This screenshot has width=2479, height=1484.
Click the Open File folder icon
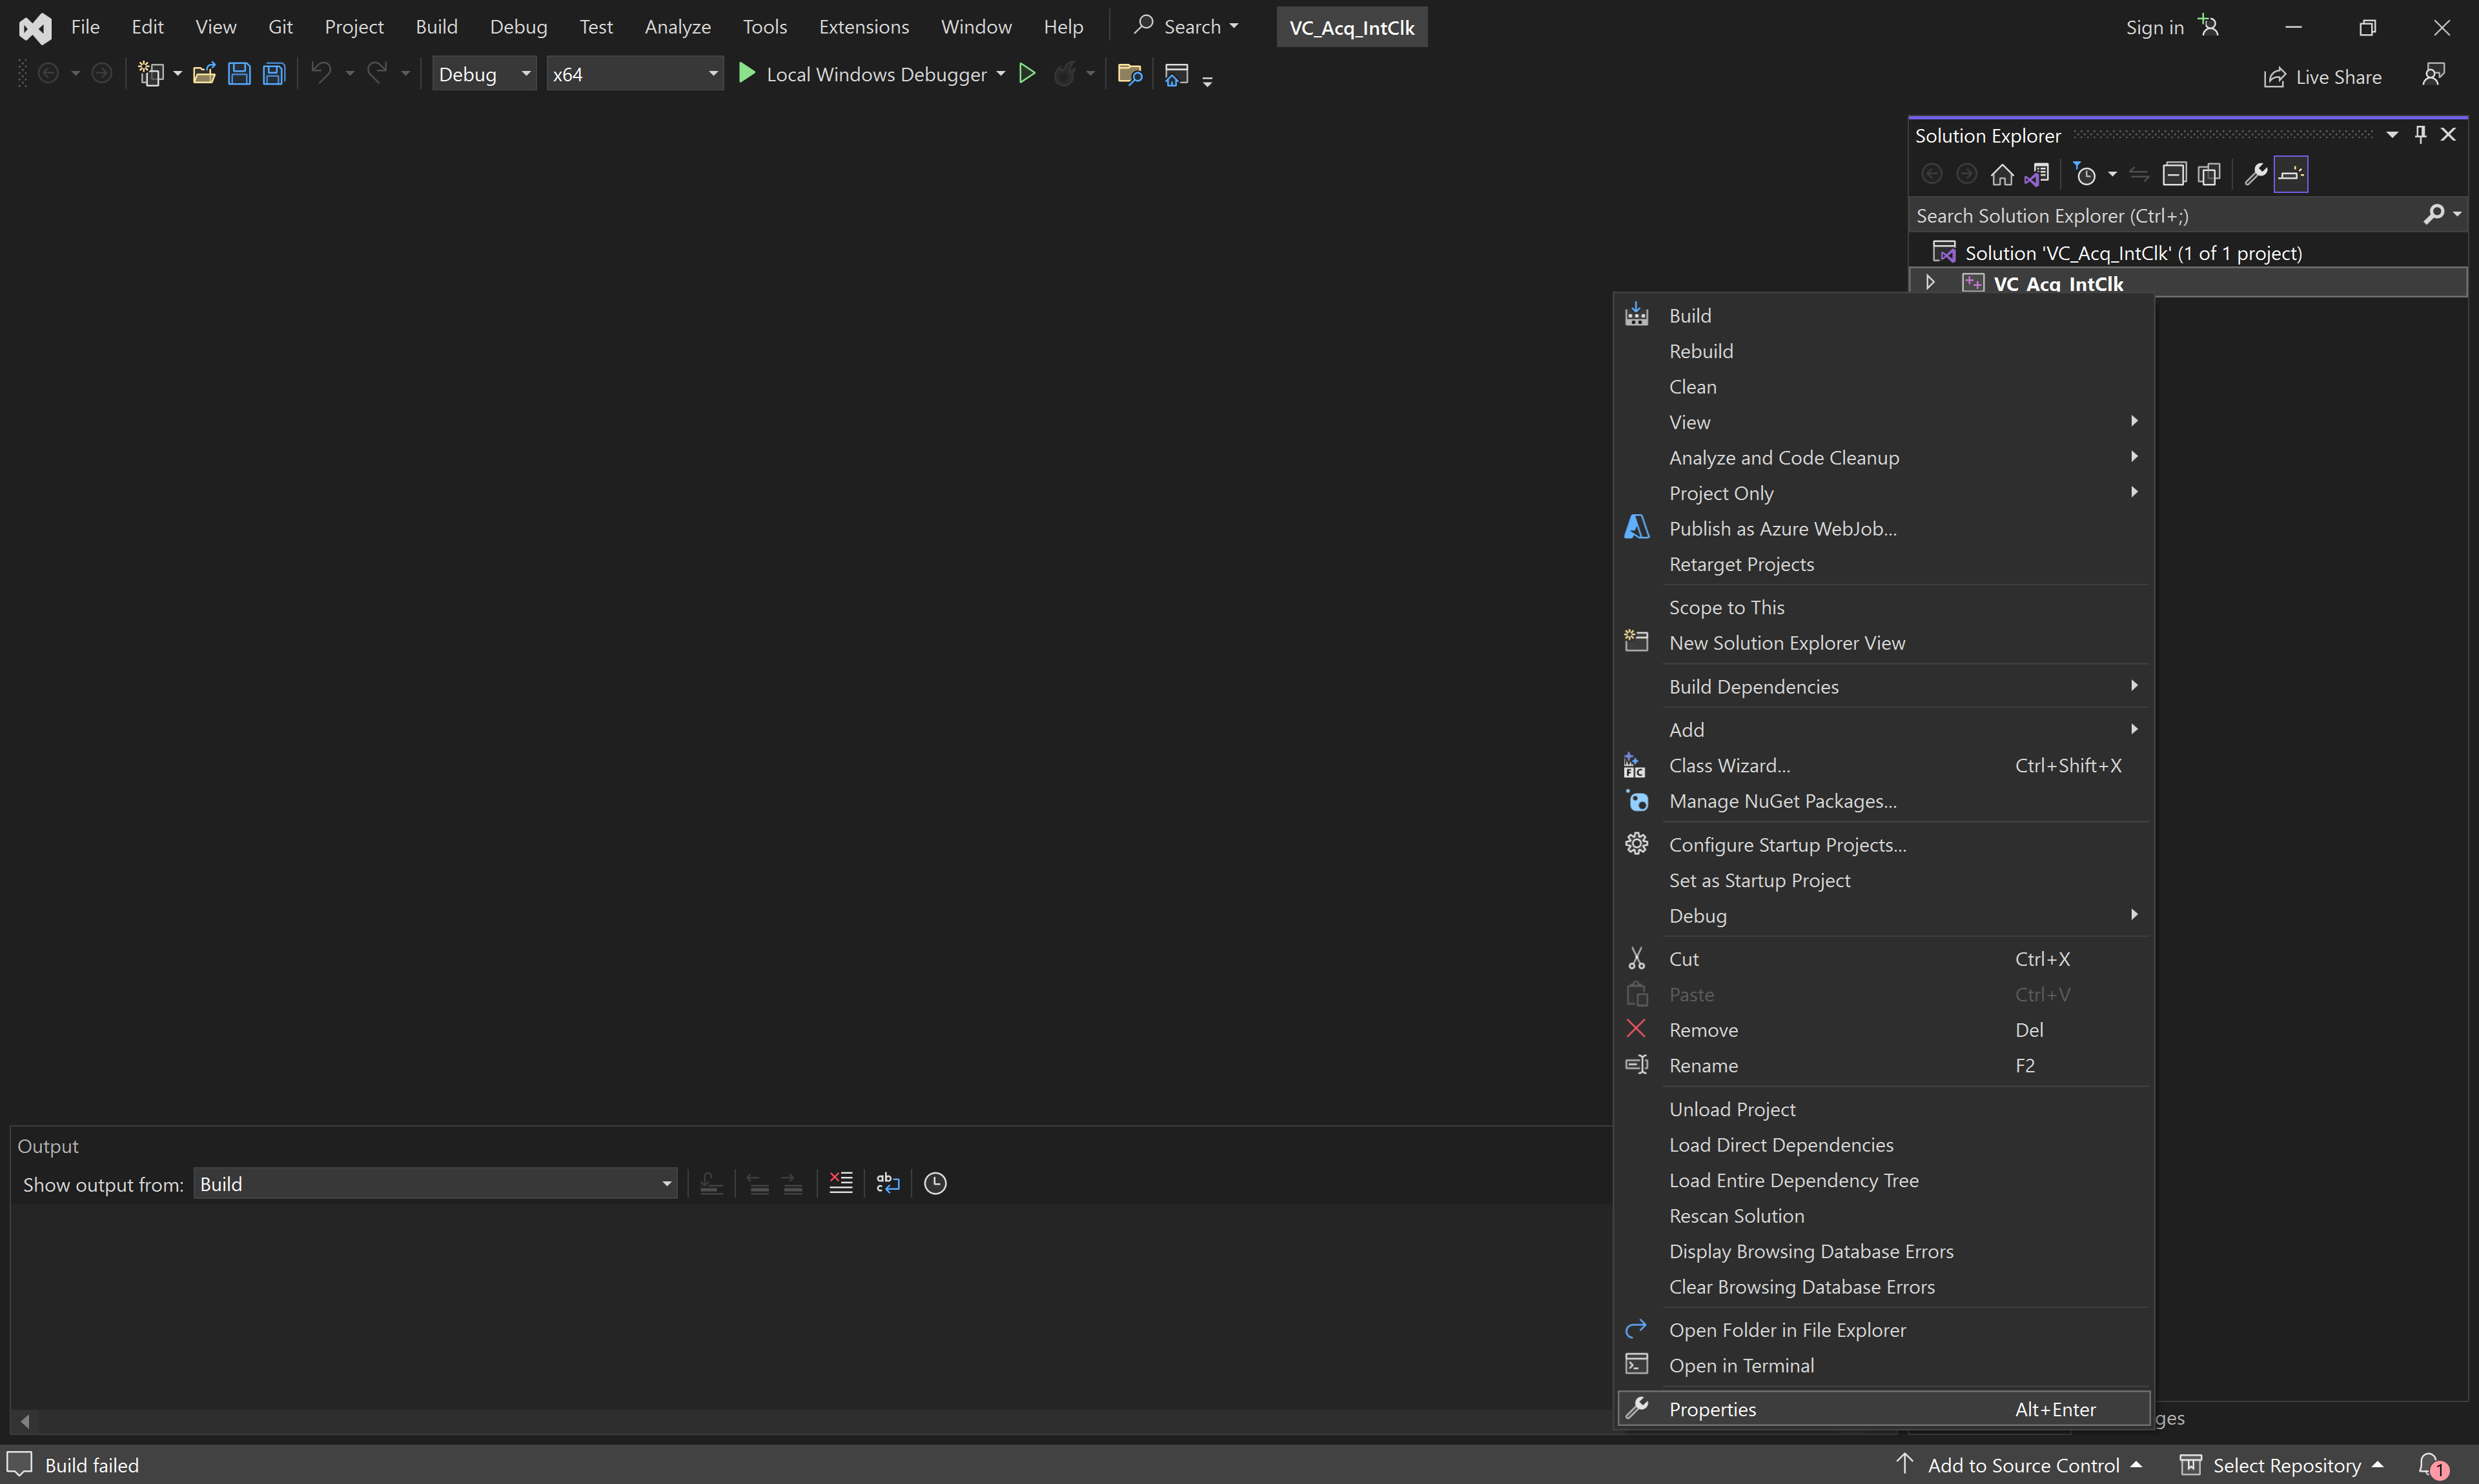[204, 74]
